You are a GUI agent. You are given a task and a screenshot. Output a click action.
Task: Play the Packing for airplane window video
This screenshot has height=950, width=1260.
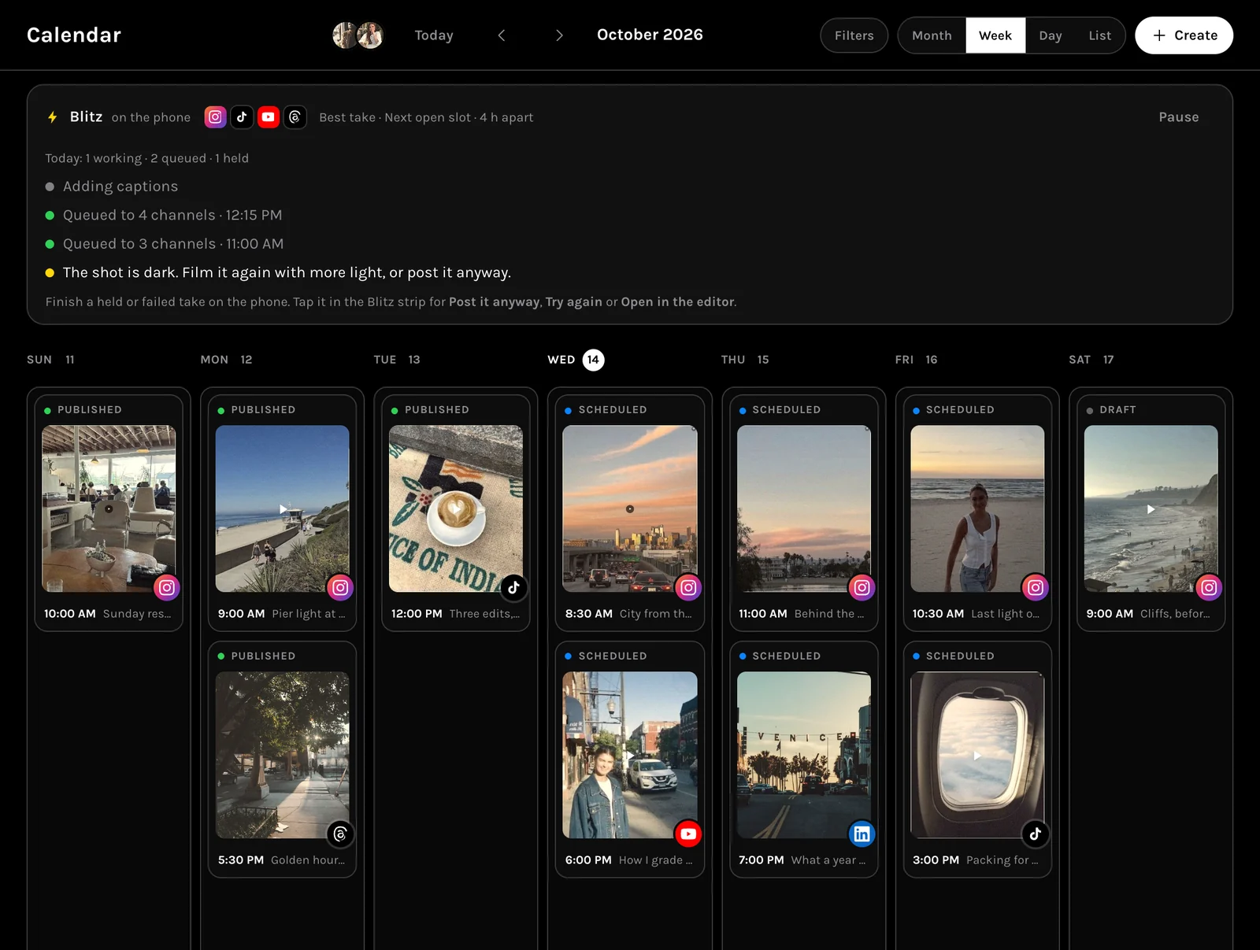point(977,755)
